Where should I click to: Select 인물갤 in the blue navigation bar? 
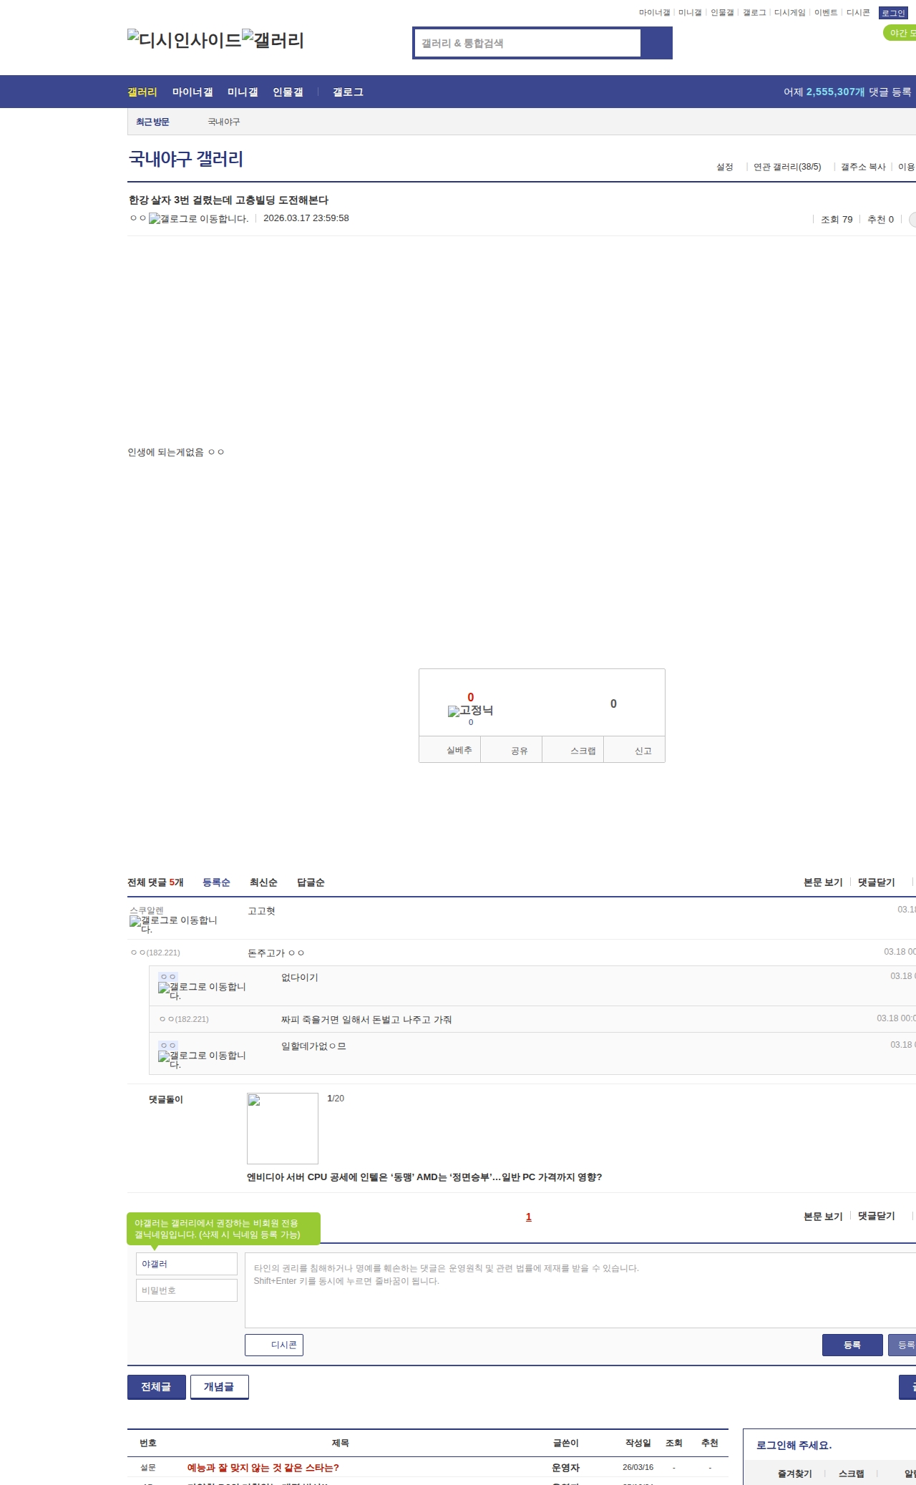[288, 92]
